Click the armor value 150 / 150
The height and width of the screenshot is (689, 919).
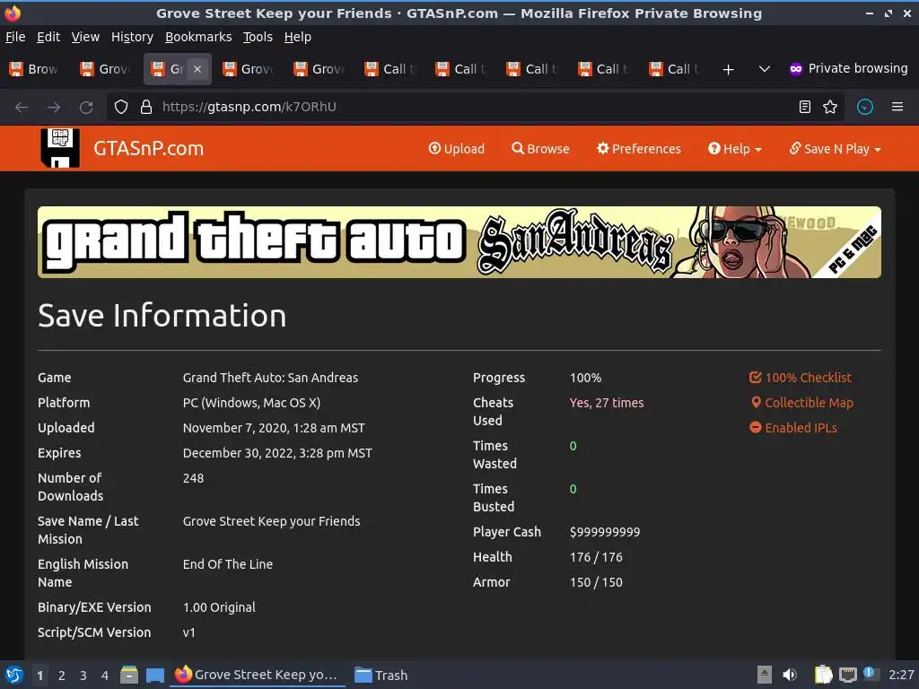pyautogui.click(x=596, y=582)
